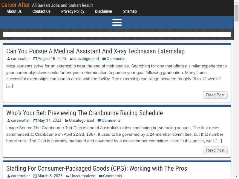Click the calendar icon next to August 16, 2023
The image size is (239, 179).
35,59
